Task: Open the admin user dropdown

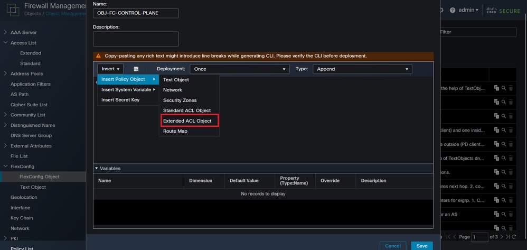Action: coord(468,10)
